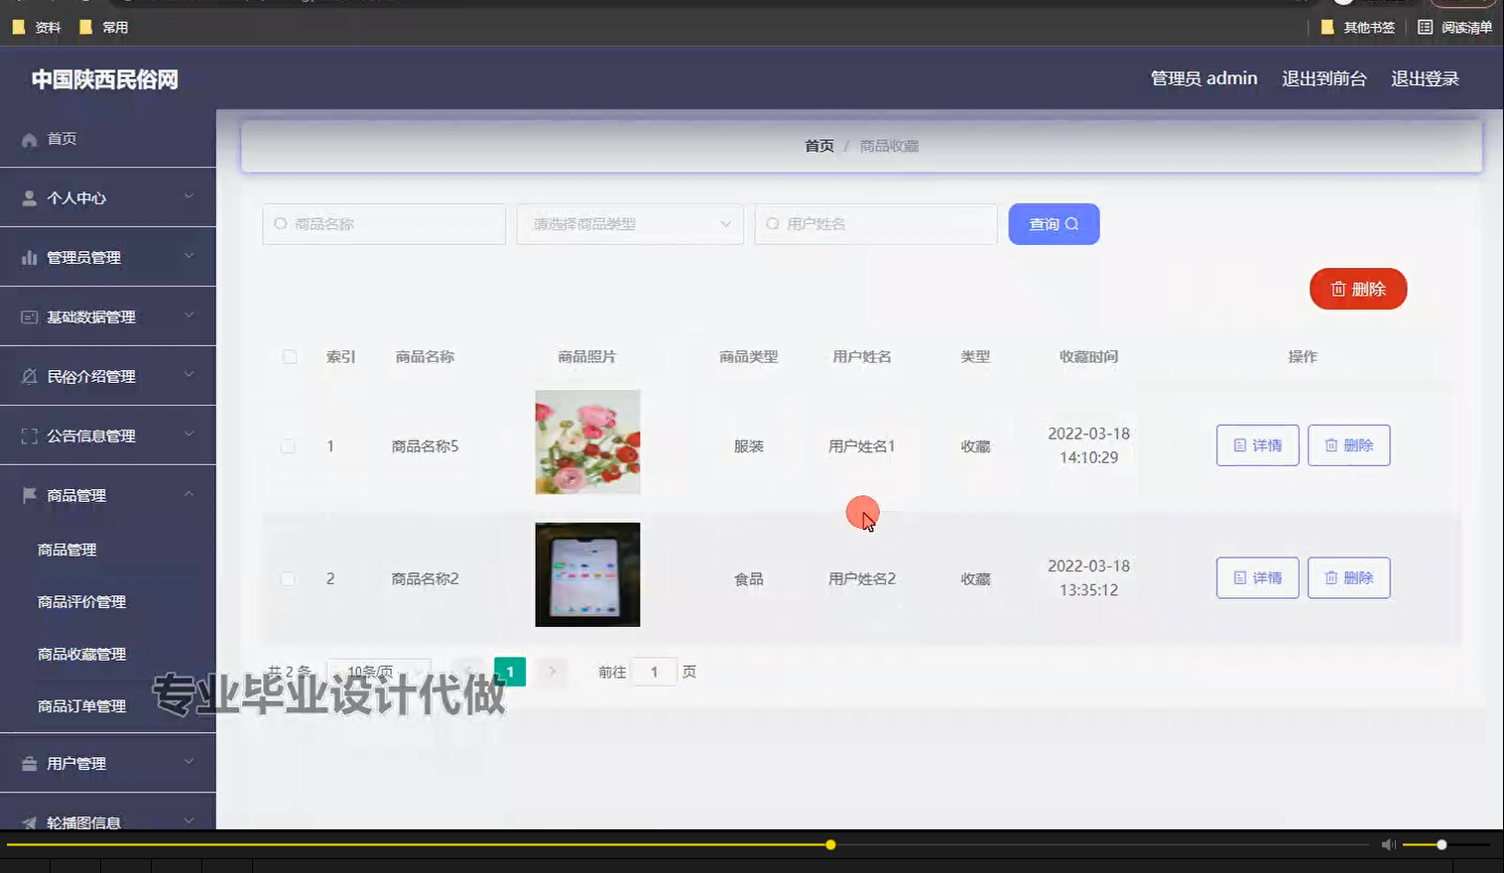Click the card icon beside 基础数据管理

click(x=28, y=315)
